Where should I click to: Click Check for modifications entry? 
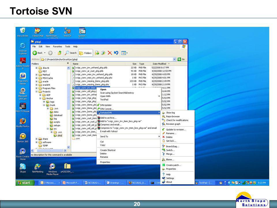point(177,120)
